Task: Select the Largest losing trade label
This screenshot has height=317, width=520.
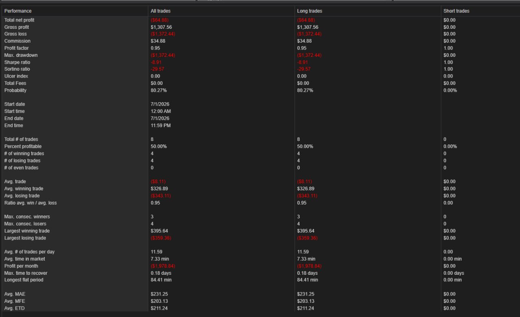Action: [25, 238]
